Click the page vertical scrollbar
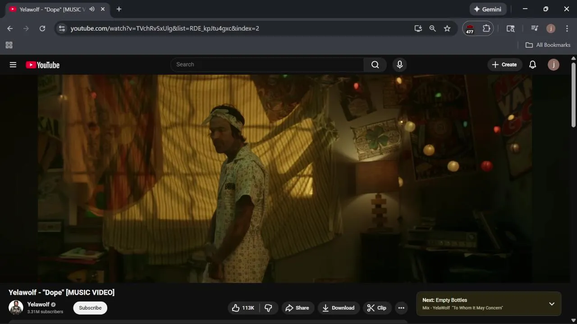Screen dimensions: 577x324 pos(573,94)
